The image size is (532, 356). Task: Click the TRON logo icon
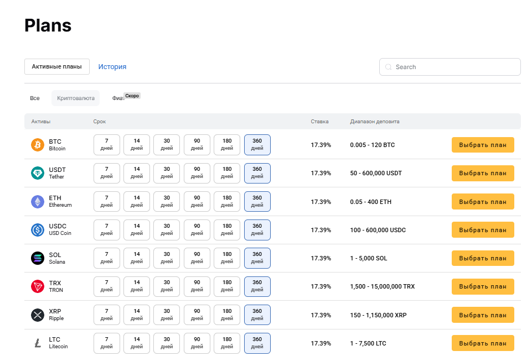click(x=38, y=286)
